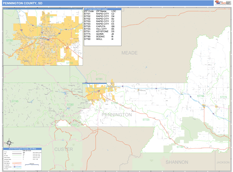The height and width of the screenshot is (172, 233).
Task: Click the 57780 ZIP label on the map
Action: [x=180, y=147]
